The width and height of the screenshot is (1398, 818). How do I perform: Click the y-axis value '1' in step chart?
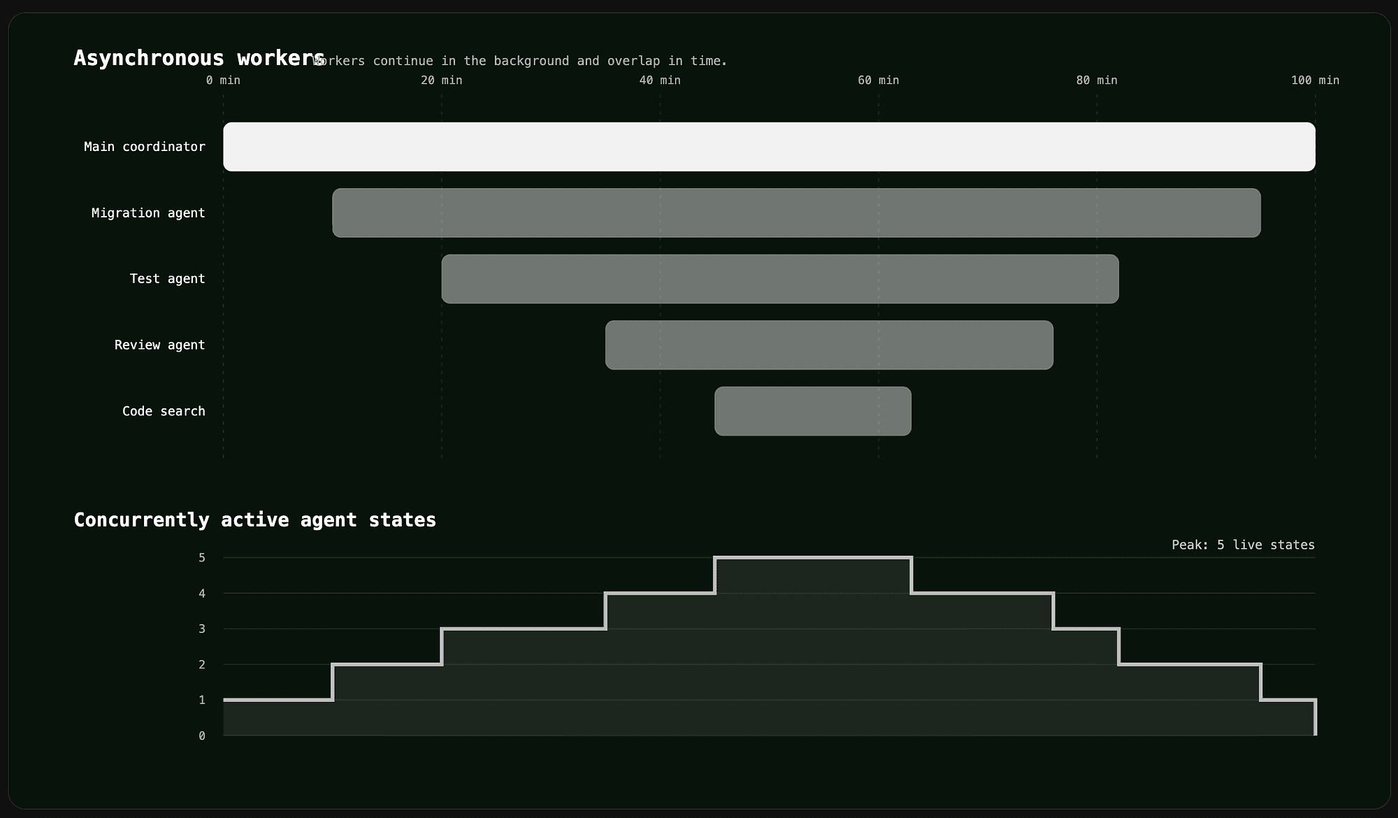coord(202,700)
